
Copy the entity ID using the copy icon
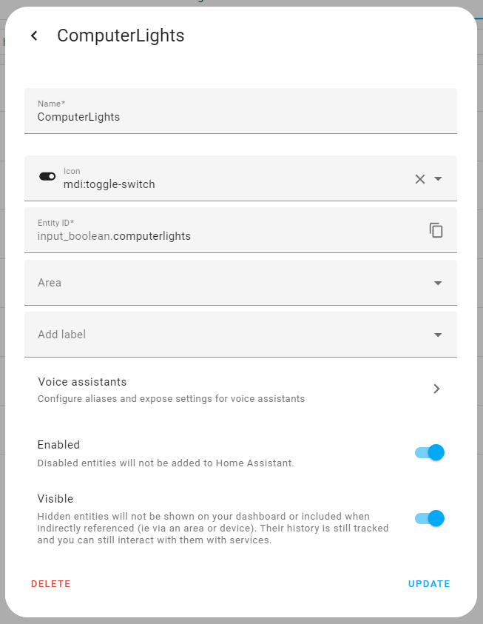coord(436,230)
